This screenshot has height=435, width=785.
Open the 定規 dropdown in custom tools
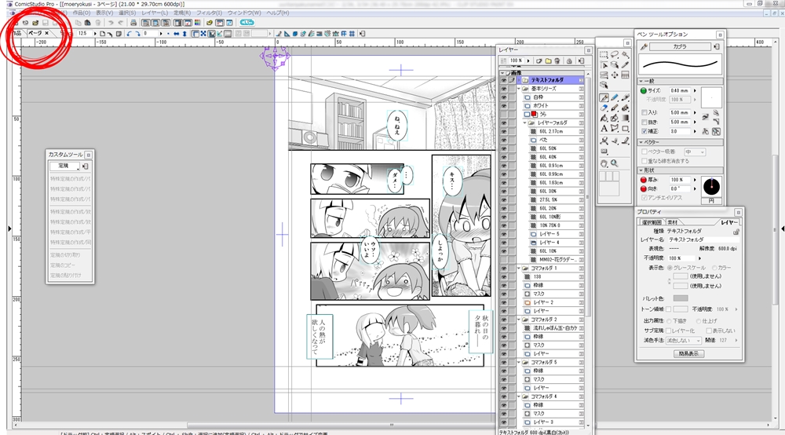(64, 166)
